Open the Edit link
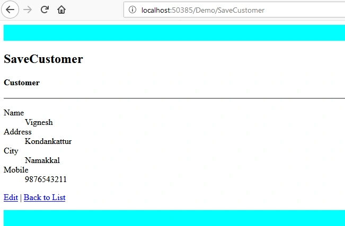 [x=11, y=197]
